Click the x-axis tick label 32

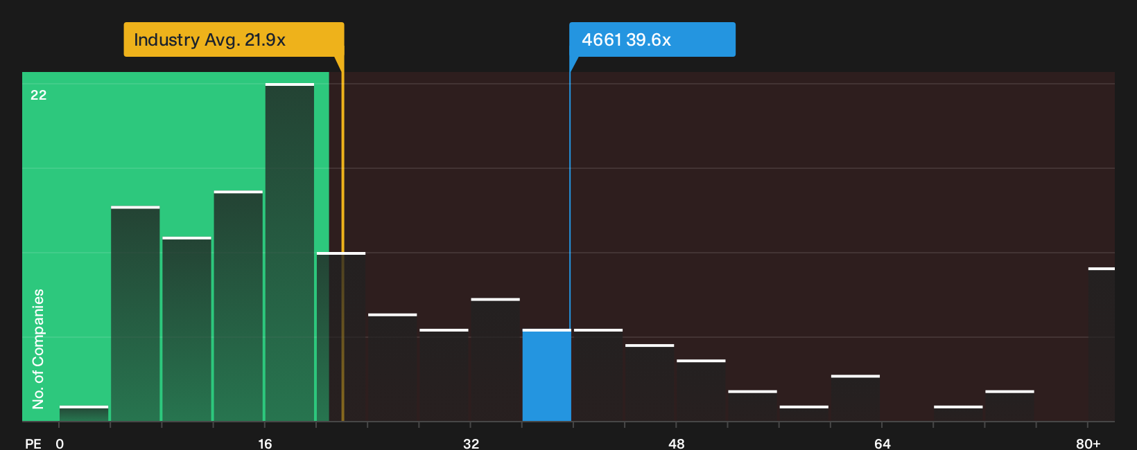point(471,444)
